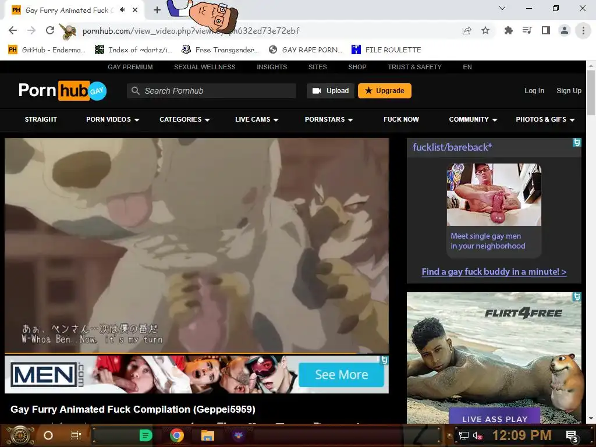Screen dimensions: 596x447
Task: Open the SITES menu in top bar
Action: pos(317,67)
